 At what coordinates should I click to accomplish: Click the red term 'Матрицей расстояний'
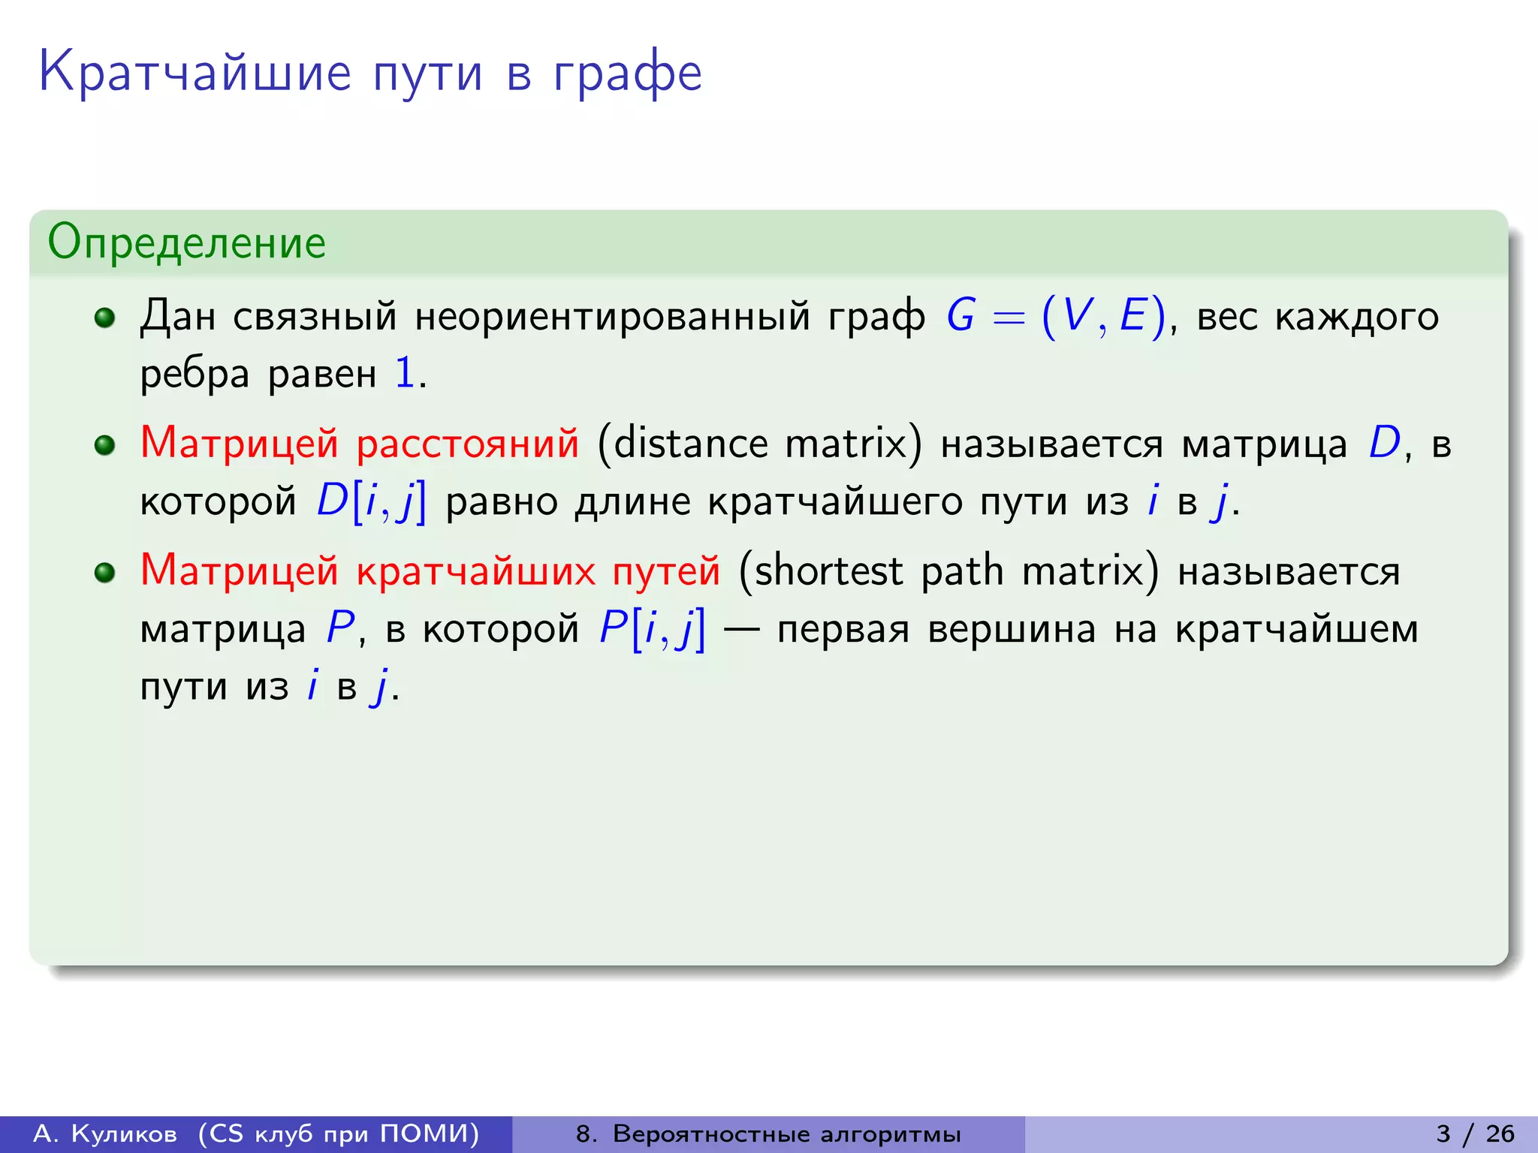pyautogui.click(x=360, y=443)
